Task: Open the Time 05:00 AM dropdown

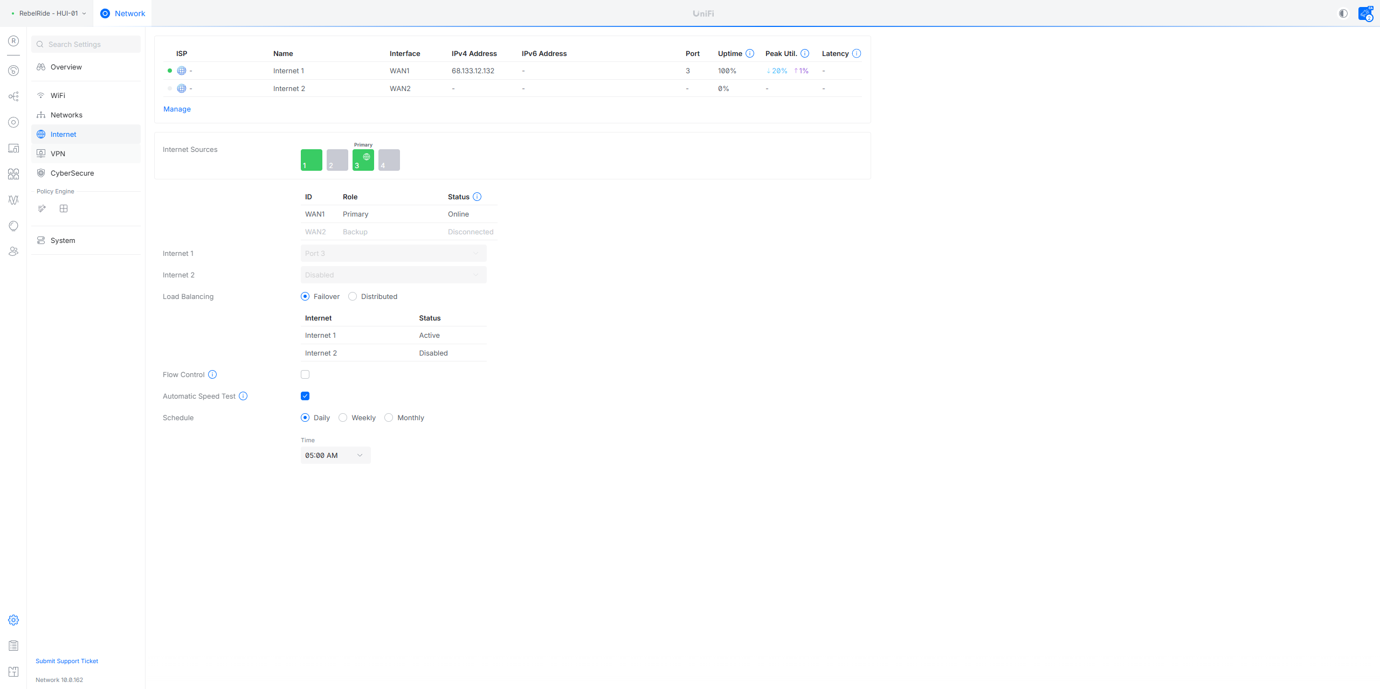Action: click(x=335, y=455)
